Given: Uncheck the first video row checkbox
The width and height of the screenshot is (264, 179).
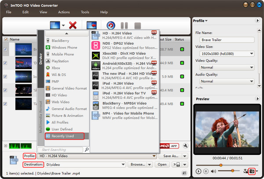Looking at the screenshot, I should [x=5, y=50].
